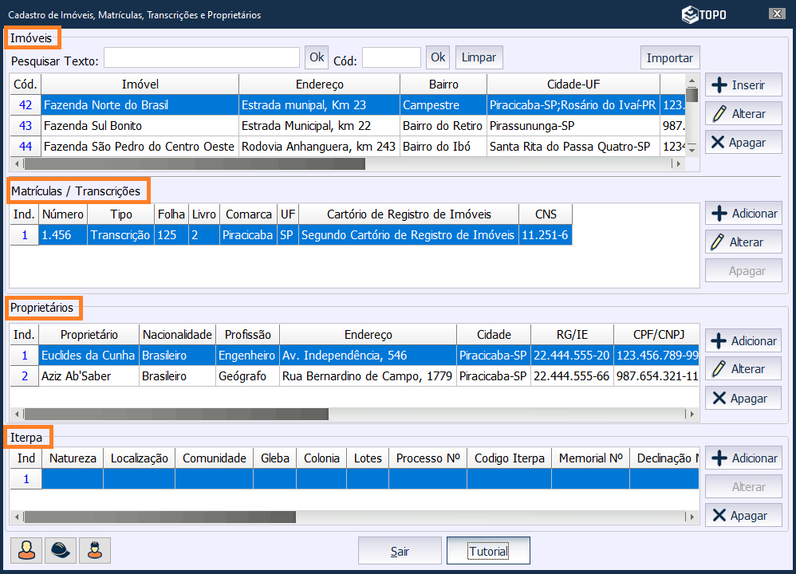This screenshot has width=796, height=574.
Task: Delete selected imóvel with Apagar
Action: (743, 143)
